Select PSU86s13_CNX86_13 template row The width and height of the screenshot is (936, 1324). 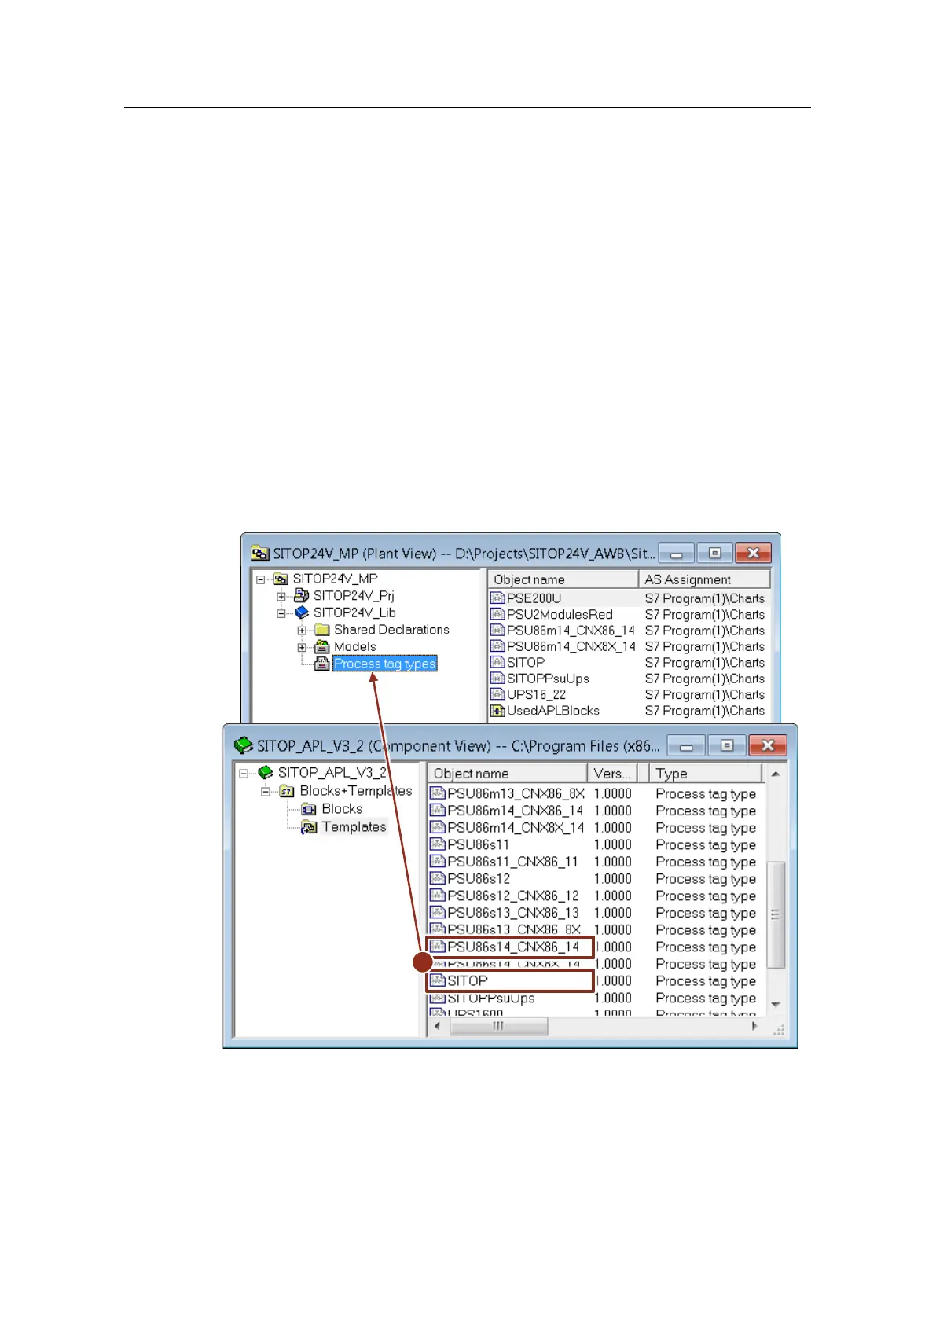pos(512,913)
